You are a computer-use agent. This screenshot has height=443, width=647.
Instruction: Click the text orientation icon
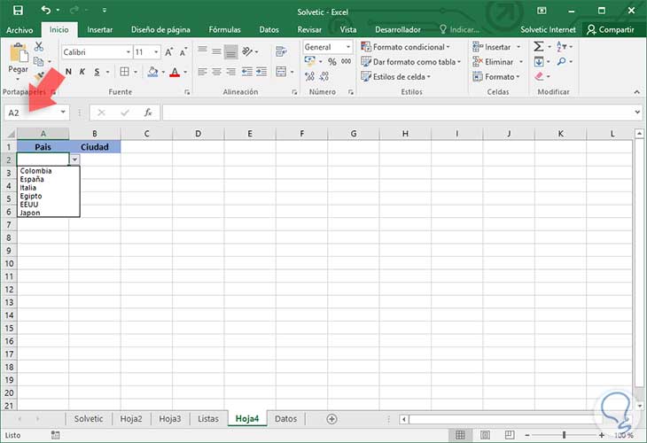click(247, 51)
